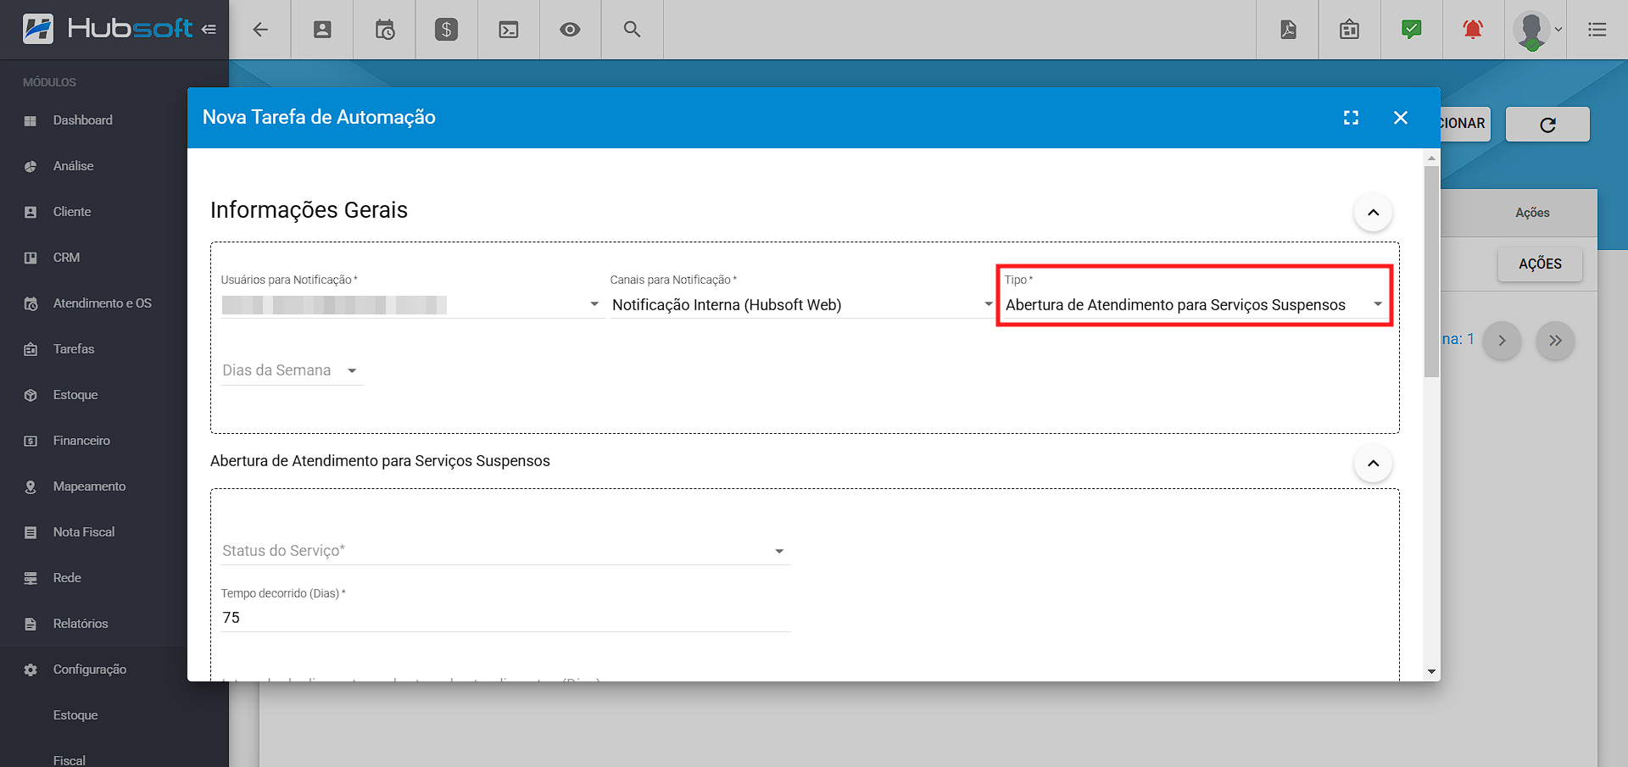Viewport: 1628px width, 767px height.
Task: Open Dias da Semana dropdown
Action: (x=291, y=370)
